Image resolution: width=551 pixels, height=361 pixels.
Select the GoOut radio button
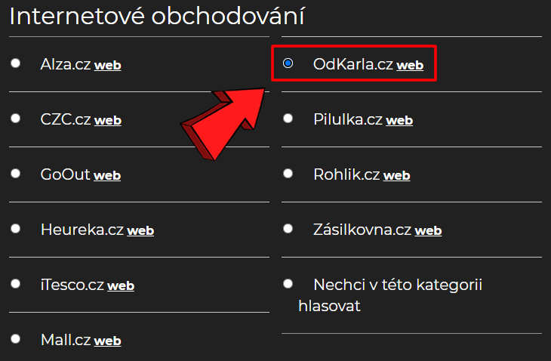point(16,174)
